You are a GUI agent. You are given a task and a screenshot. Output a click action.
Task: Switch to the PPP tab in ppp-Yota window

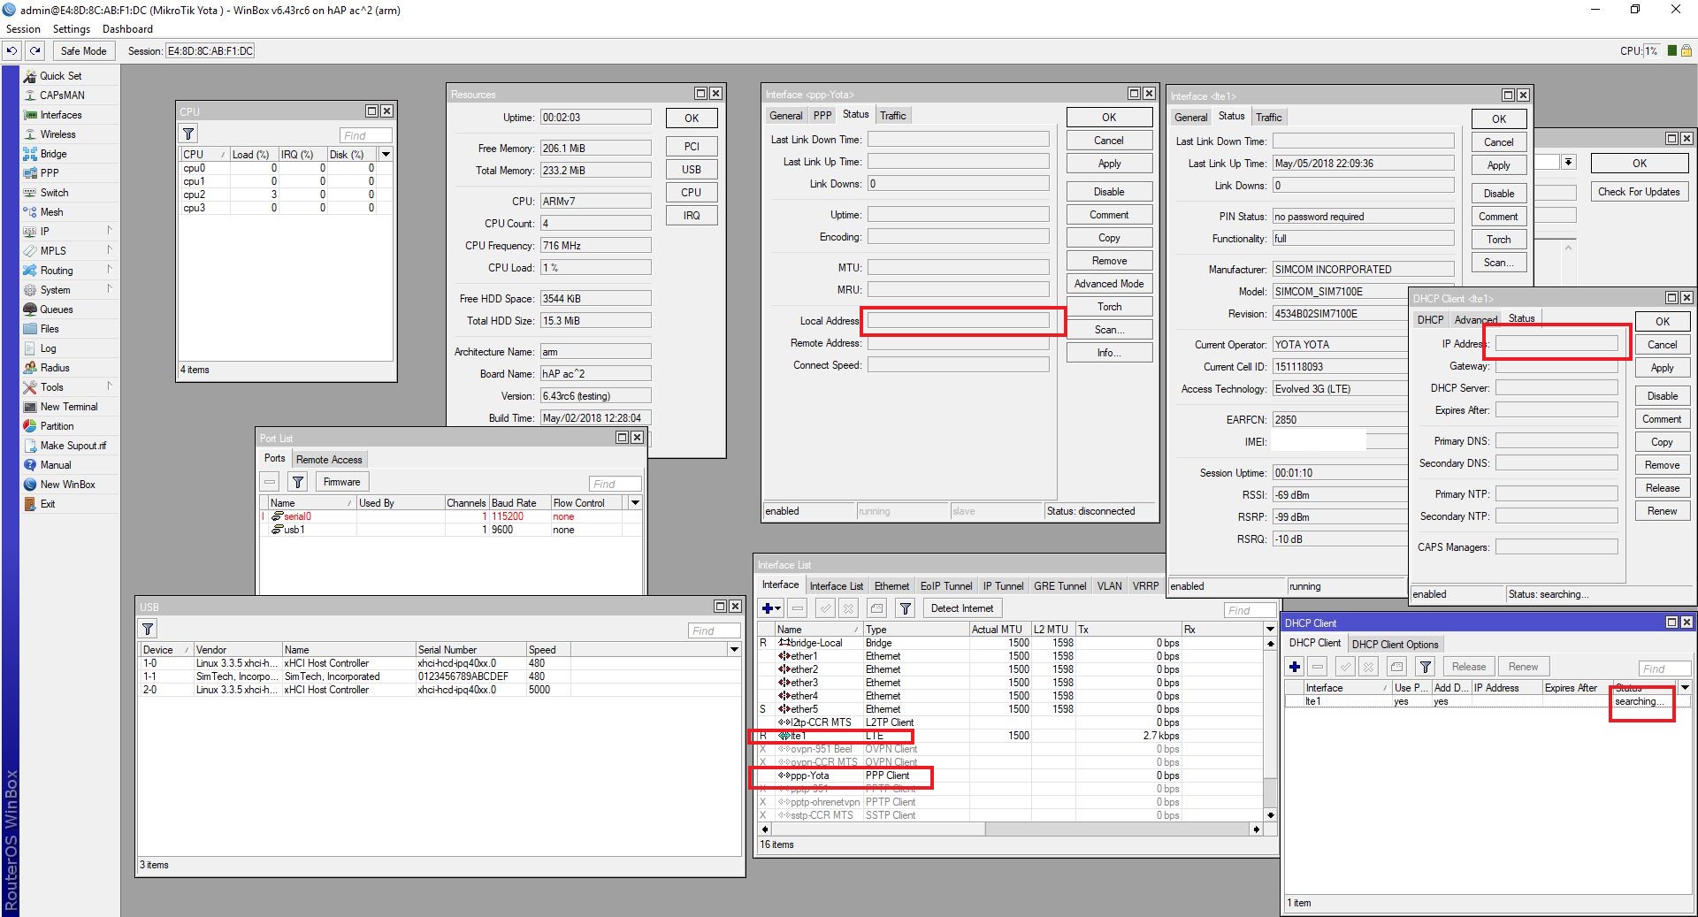[822, 116]
